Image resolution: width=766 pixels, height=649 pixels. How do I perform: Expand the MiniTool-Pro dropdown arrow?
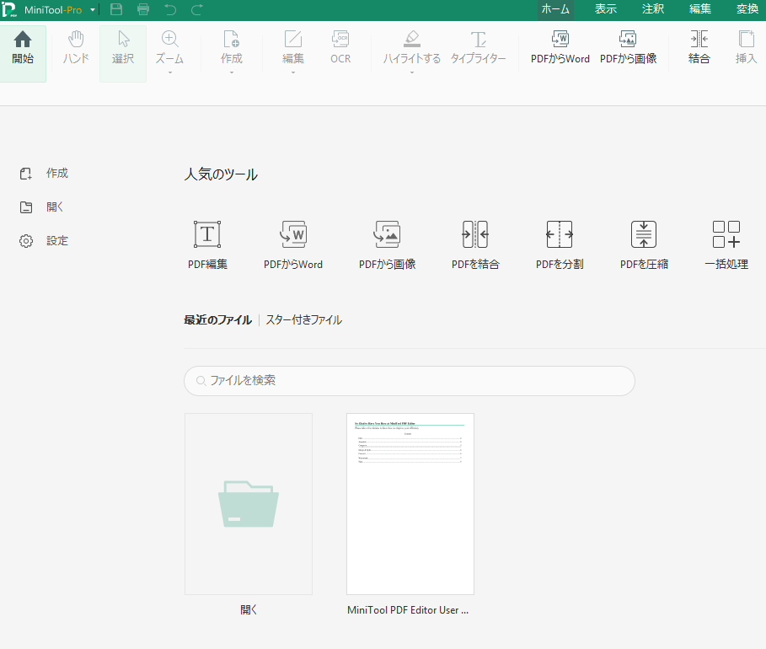click(x=93, y=10)
